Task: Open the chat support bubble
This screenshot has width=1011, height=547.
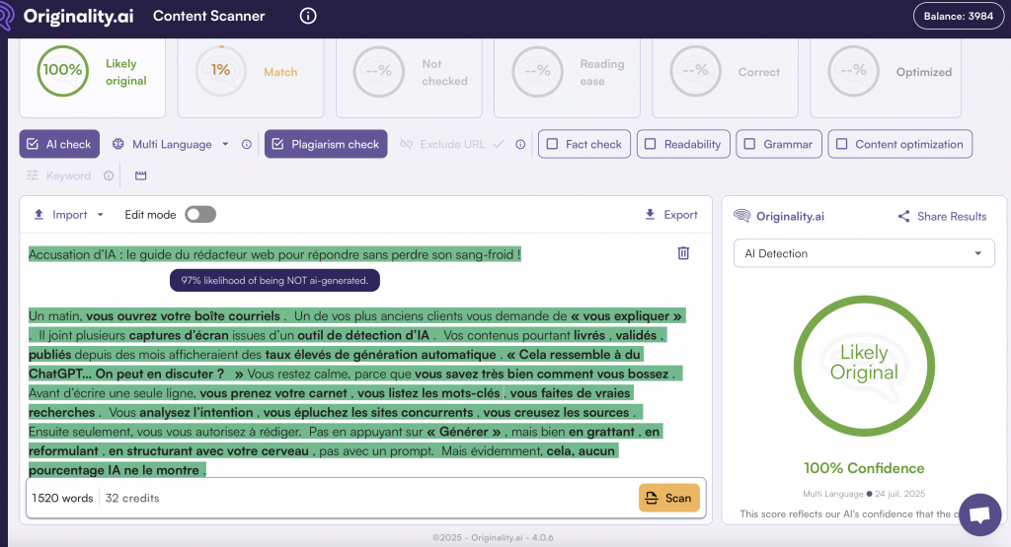Action: [979, 514]
